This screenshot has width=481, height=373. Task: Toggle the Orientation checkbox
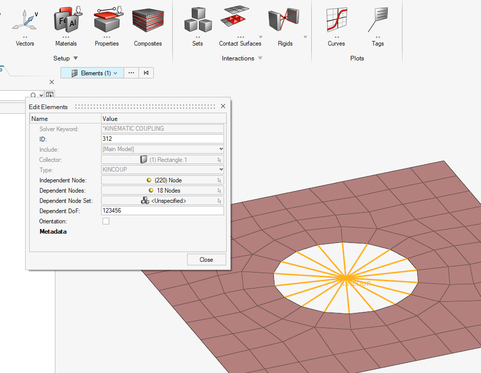[x=106, y=221]
